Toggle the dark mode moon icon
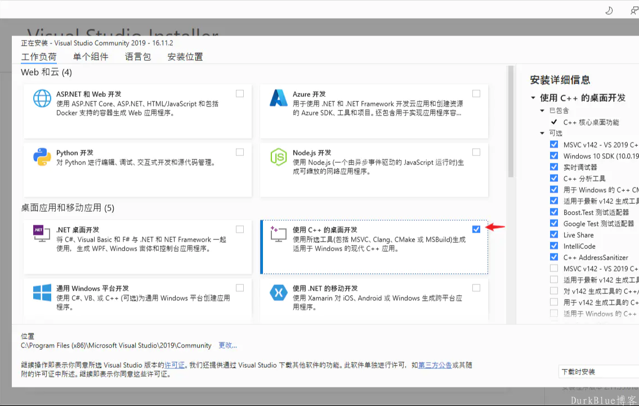 [609, 10]
